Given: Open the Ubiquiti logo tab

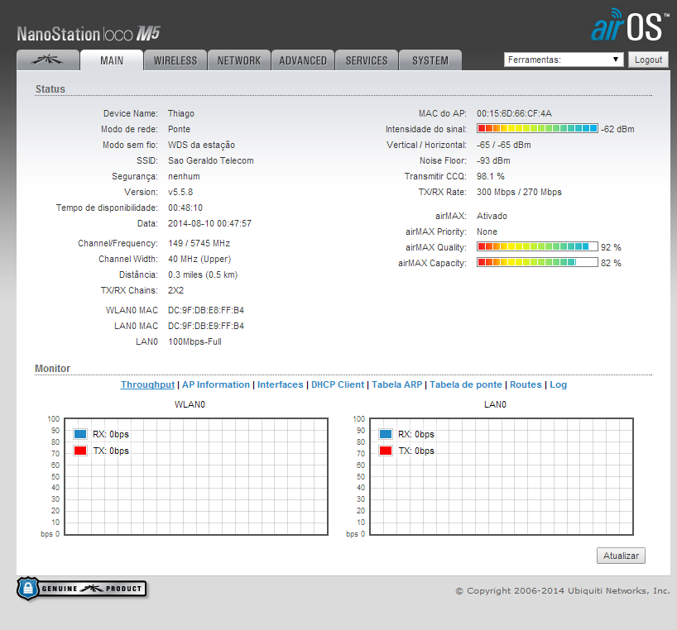Looking at the screenshot, I should (x=48, y=60).
